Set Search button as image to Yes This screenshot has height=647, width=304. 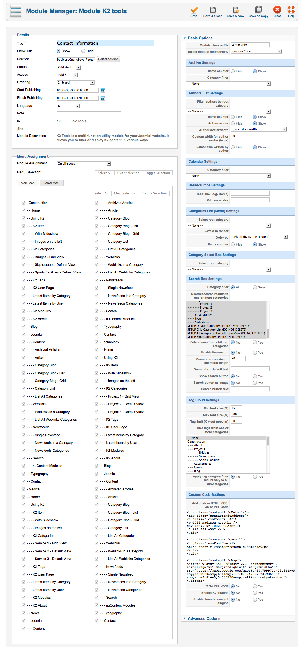(x=255, y=383)
